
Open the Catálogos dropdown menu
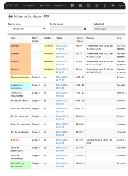pyautogui.click(x=28, y=5)
